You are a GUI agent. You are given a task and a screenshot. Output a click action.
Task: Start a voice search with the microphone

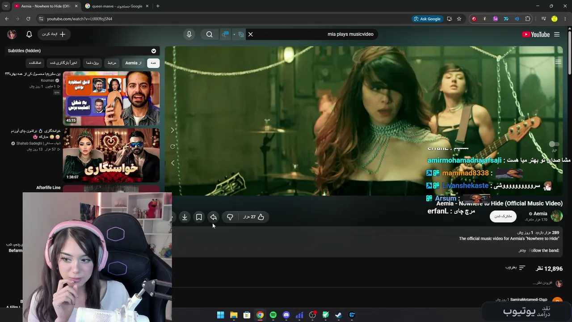point(189,34)
